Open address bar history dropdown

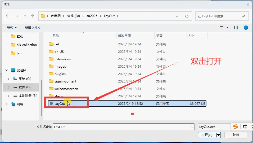(x=177, y=16)
